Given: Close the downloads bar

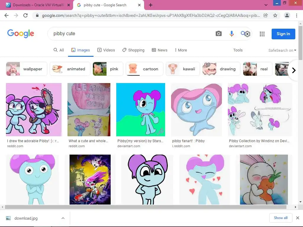Looking at the screenshot, I should [298, 218].
